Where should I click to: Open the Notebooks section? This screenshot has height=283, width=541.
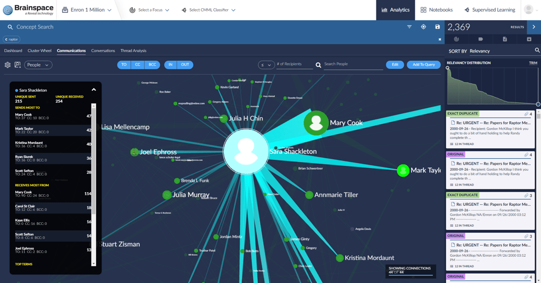pyautogui.click(x=436, y=10)
